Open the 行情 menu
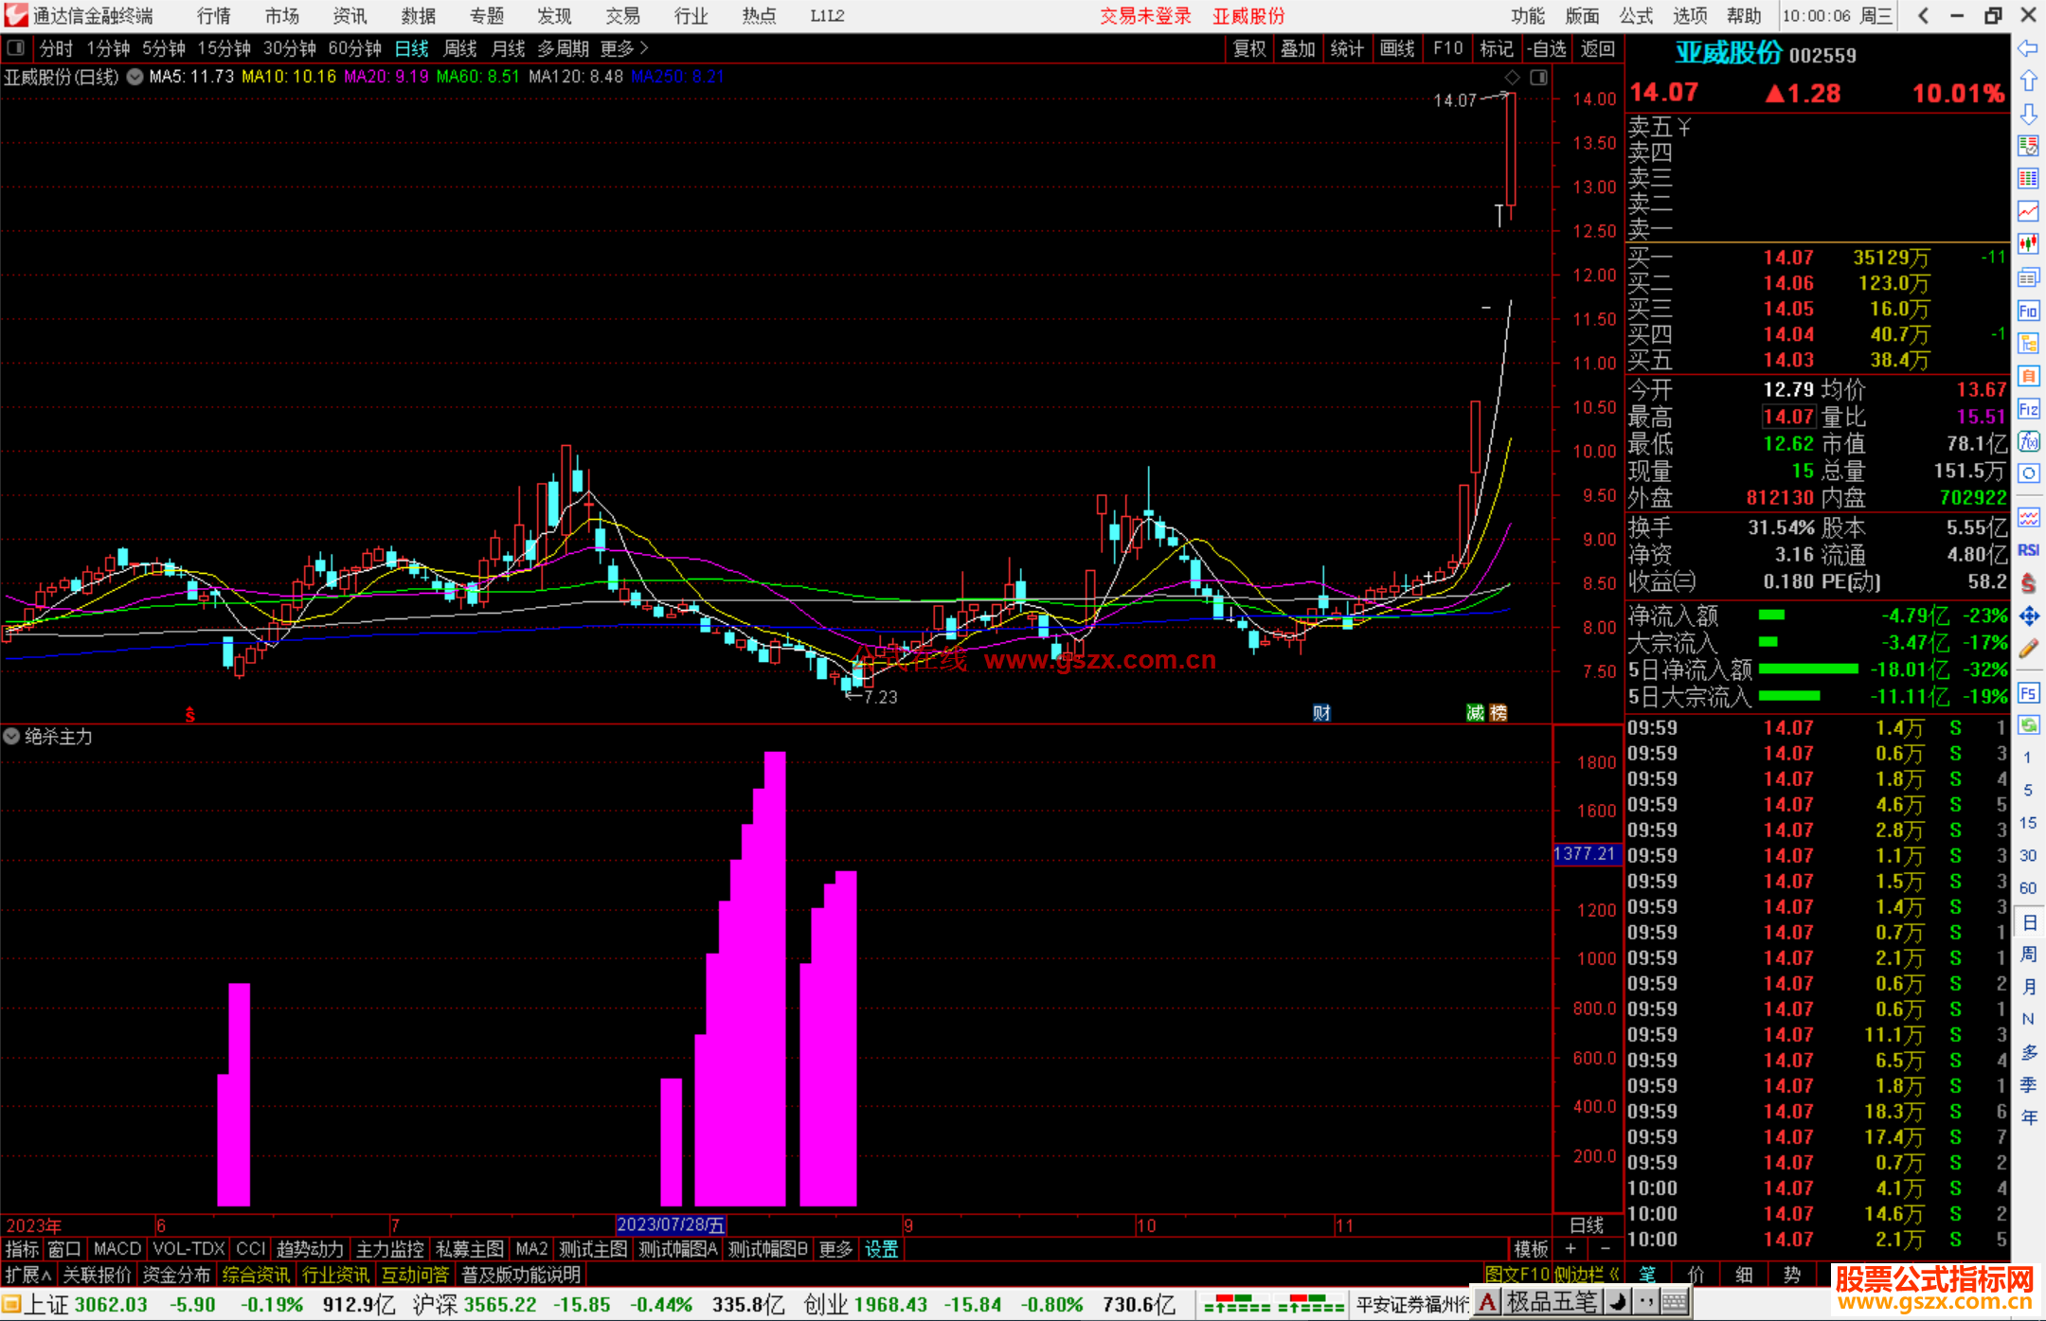The width and height of the screenshot is (2046, 1321). (x=213, y=16)
